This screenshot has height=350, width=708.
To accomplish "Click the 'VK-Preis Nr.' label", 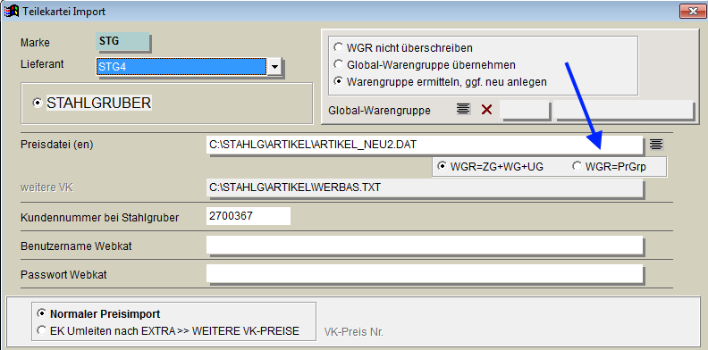I will click(353, 332).
